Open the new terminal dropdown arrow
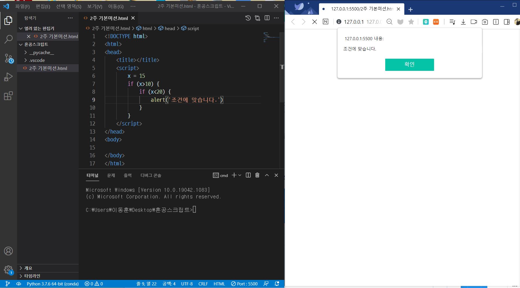The image size is (520, 288). point(240,175)
